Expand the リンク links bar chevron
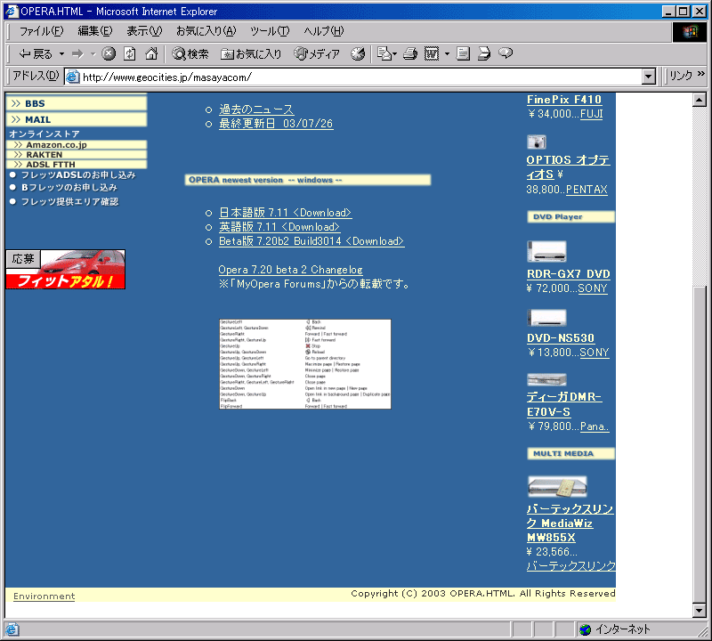 pyautogui.click(x=701, y=73)
